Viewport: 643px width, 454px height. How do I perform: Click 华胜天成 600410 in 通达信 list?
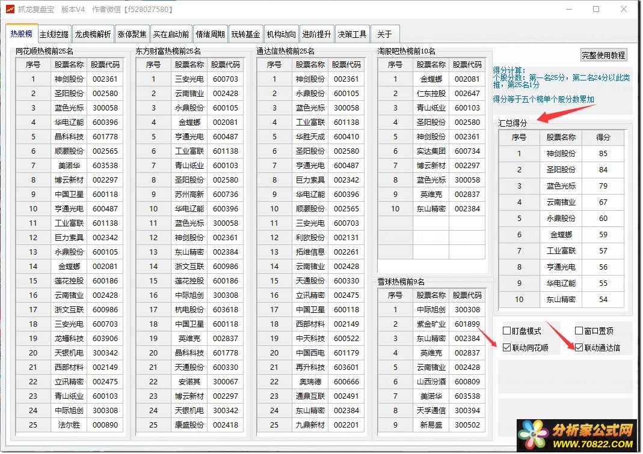[310, 137]
